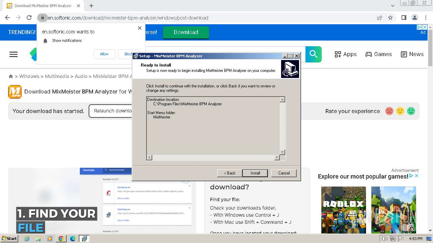Click the MixMeister BPM app logo
Screen dimensions: 433x243
coord(15,92)
